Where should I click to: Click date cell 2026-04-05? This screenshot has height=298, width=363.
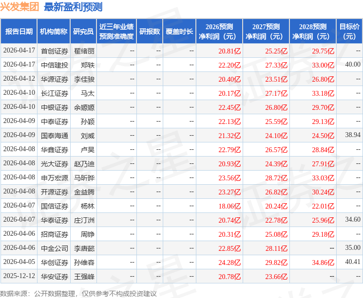(x=19, y=262)
